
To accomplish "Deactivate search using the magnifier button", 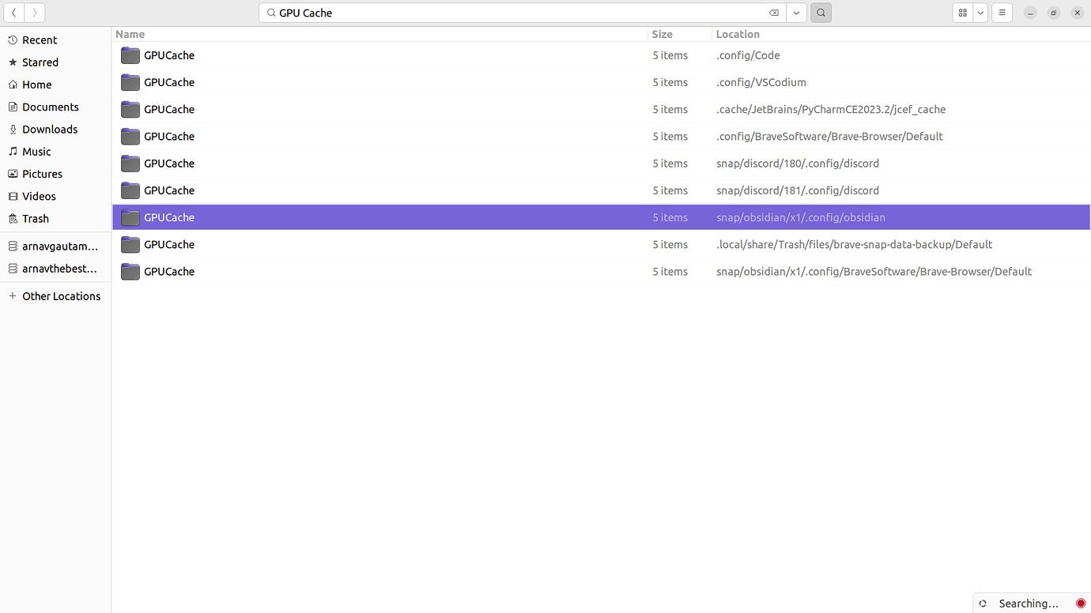I will pyautogui.click(x=821, y=13).
